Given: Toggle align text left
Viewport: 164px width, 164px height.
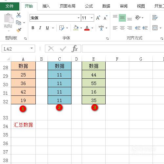Looking at the screenshot, I should click(x=115, y=28).
